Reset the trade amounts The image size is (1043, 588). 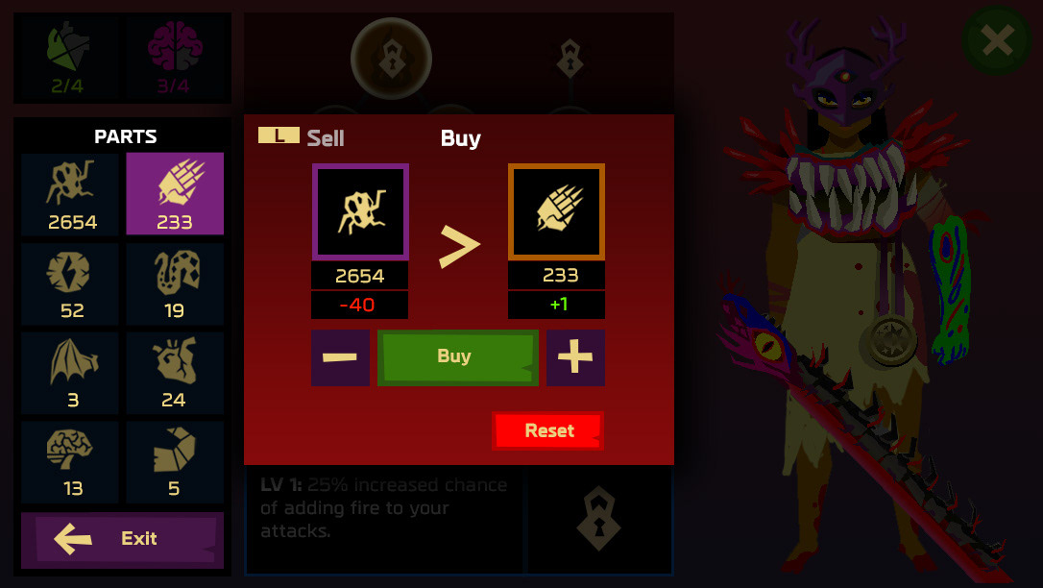point(547,431)
